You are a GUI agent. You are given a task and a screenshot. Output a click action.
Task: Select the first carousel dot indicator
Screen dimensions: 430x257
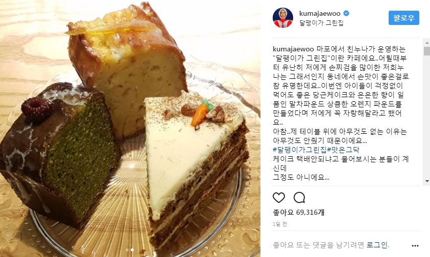(127, 250)
